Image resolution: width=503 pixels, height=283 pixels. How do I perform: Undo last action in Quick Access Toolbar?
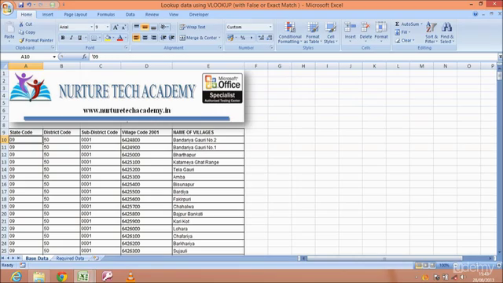(29, 5)
